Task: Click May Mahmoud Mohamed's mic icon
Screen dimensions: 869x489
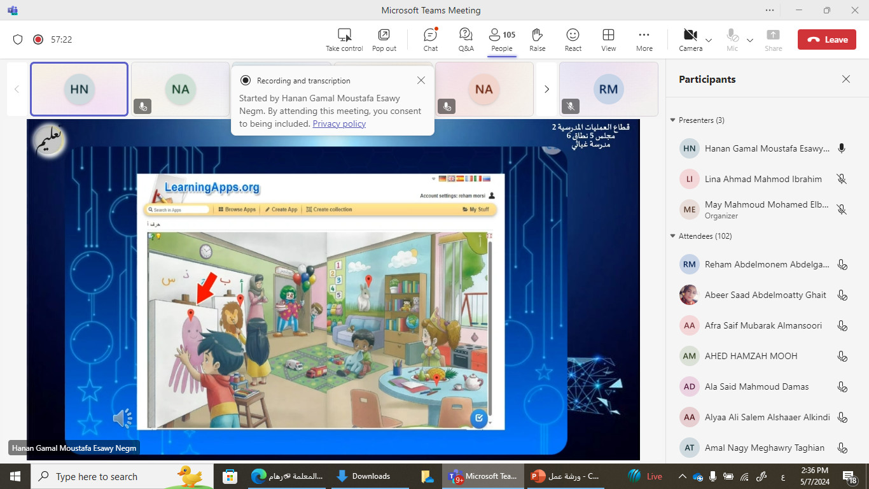Action: pyautogui.click(x=842, y=209)
